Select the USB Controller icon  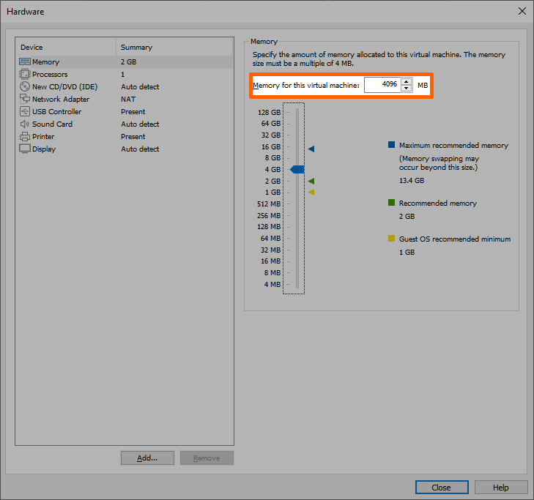[x=25, y=112]
